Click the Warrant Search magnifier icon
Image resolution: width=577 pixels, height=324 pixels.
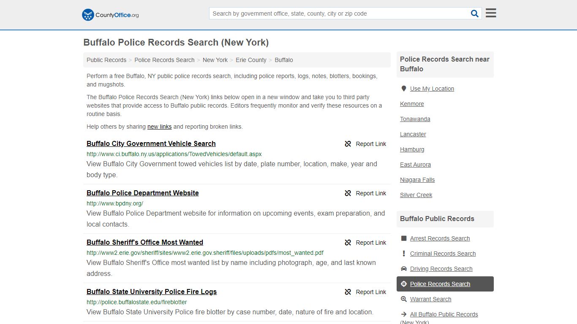404,299
